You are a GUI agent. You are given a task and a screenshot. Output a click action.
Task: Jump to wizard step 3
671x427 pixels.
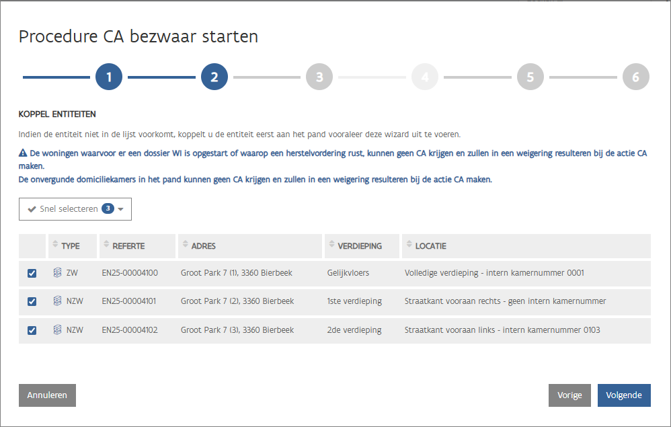(319, 77)
